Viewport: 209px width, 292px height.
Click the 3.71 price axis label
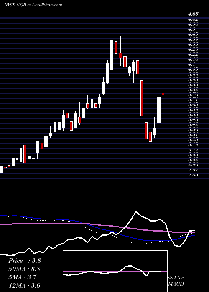193,100
